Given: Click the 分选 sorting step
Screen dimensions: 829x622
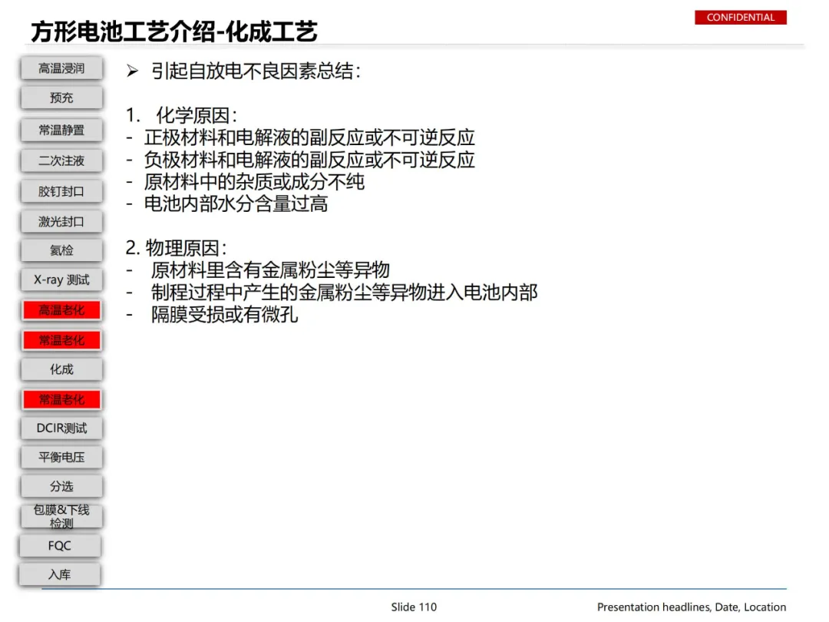Looking at the screenshot, I should pos(61,487).
